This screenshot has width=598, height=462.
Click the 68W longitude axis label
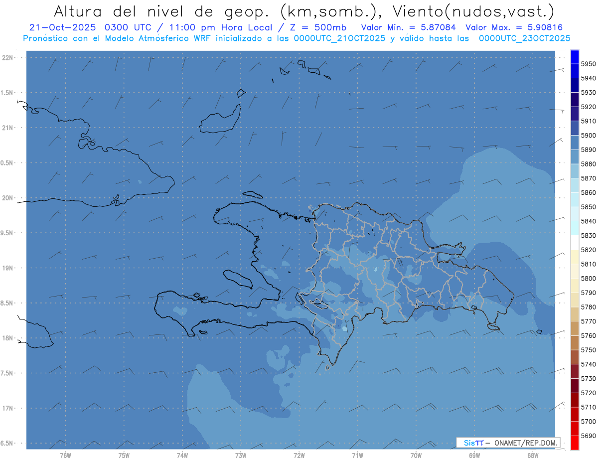[532, 455]
